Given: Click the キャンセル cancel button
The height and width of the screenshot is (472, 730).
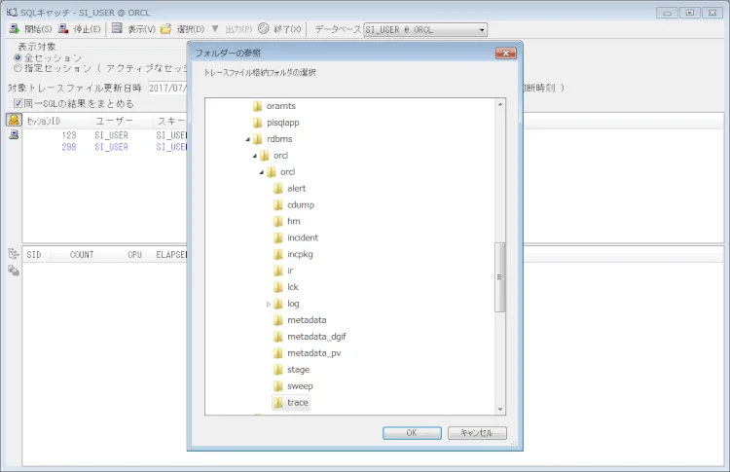Looking at the screenshot, I should 477,433.
